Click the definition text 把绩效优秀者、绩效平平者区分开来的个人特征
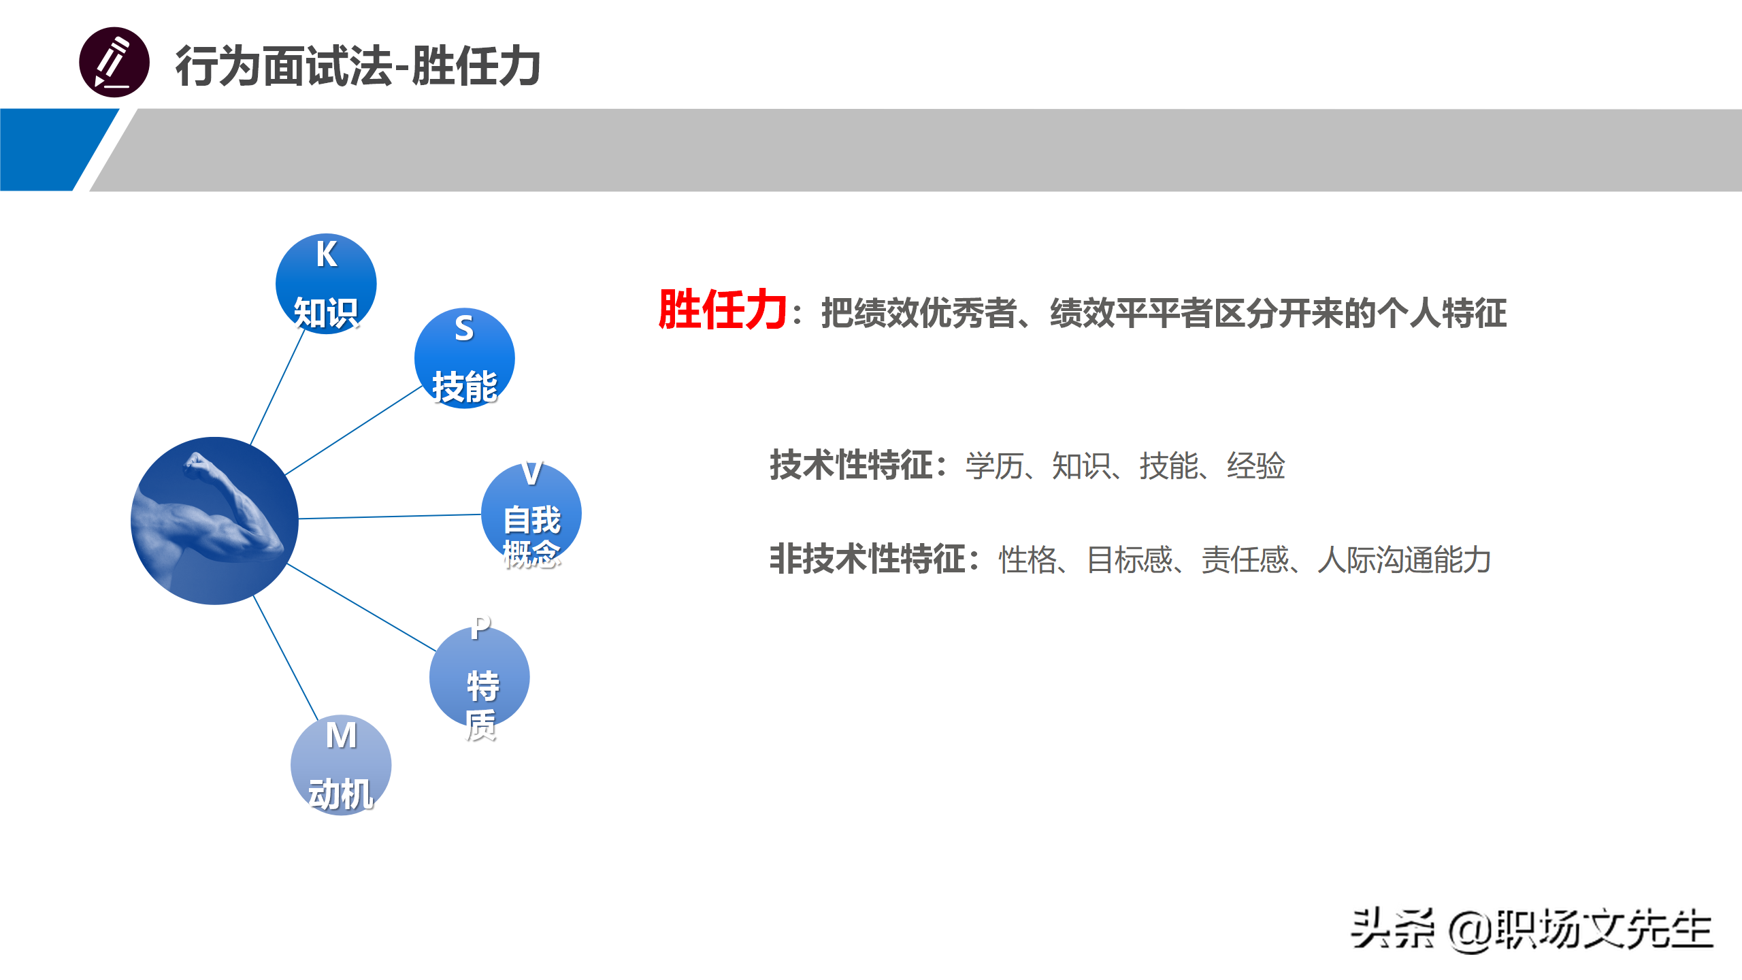The width and height of the screenshot is (1742, 980). point(1164,313)
